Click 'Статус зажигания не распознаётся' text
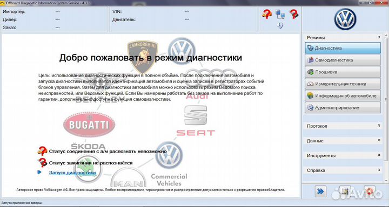The width and height of the screenshot is (389, 207). (x=91, y=163)
